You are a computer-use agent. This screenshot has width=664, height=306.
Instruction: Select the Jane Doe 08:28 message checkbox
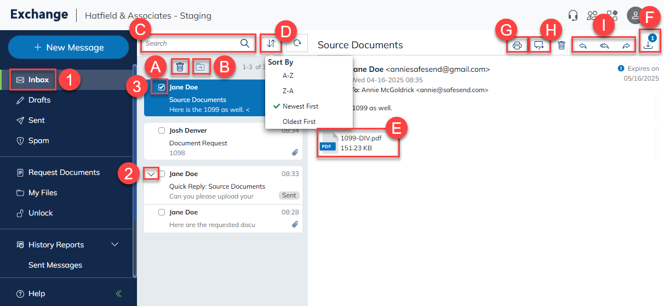(x=162, y=212)
